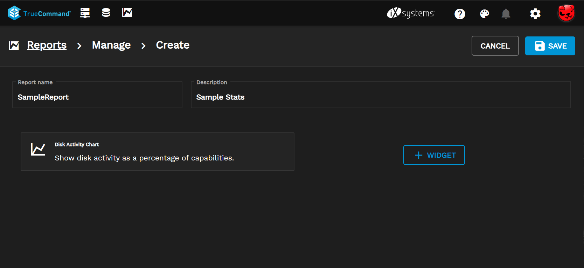This screenshot has height=268, width=584.
Task: Open the red user avatar menu
Action: (566, 14)
